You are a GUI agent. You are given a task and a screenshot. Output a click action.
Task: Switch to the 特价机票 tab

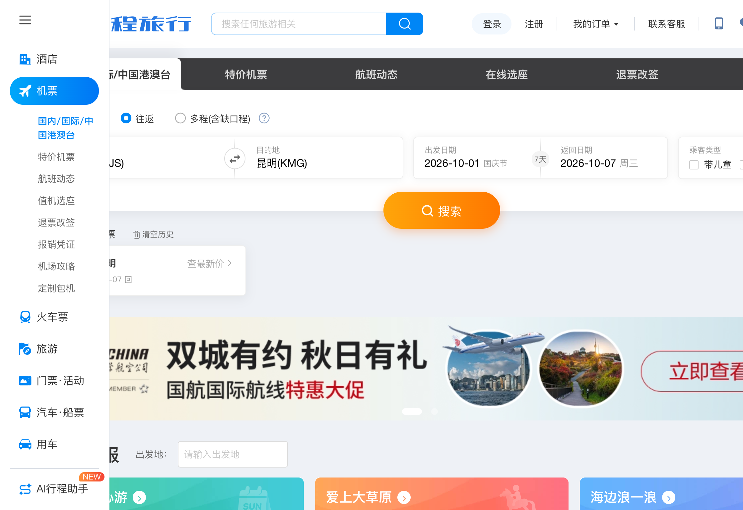point(246,74)
